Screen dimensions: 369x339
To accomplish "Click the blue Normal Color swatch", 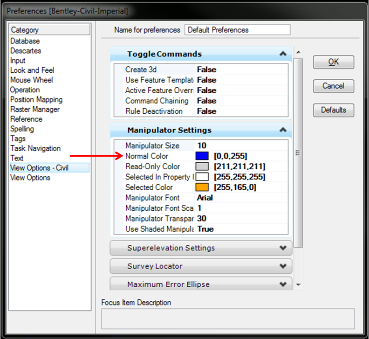I will (202, 156).
